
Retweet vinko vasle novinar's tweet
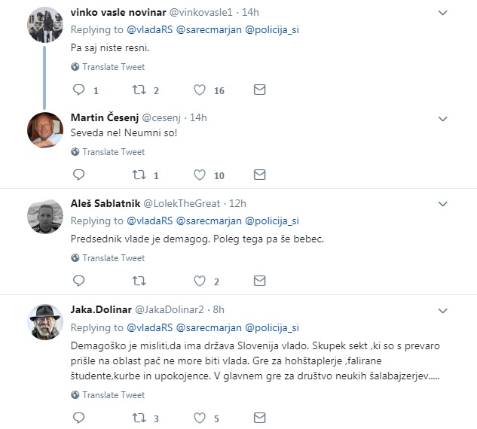click(x=139, y=90)
